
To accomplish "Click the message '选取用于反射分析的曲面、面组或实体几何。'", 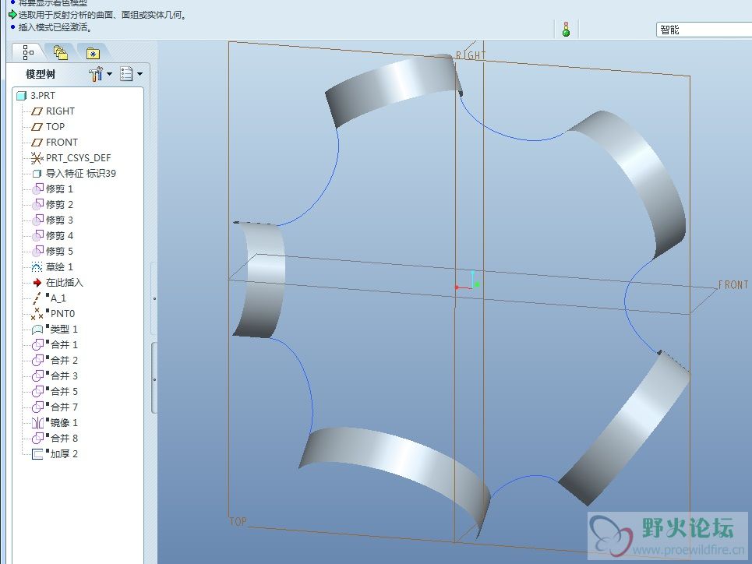I will (103, 15).
